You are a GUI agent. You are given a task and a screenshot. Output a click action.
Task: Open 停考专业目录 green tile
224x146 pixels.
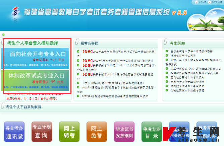(x=152, y=132)
